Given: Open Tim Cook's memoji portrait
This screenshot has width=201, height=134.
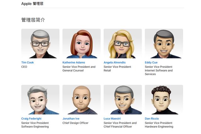Looking at the screenshot, I should (x=41, y=44).
